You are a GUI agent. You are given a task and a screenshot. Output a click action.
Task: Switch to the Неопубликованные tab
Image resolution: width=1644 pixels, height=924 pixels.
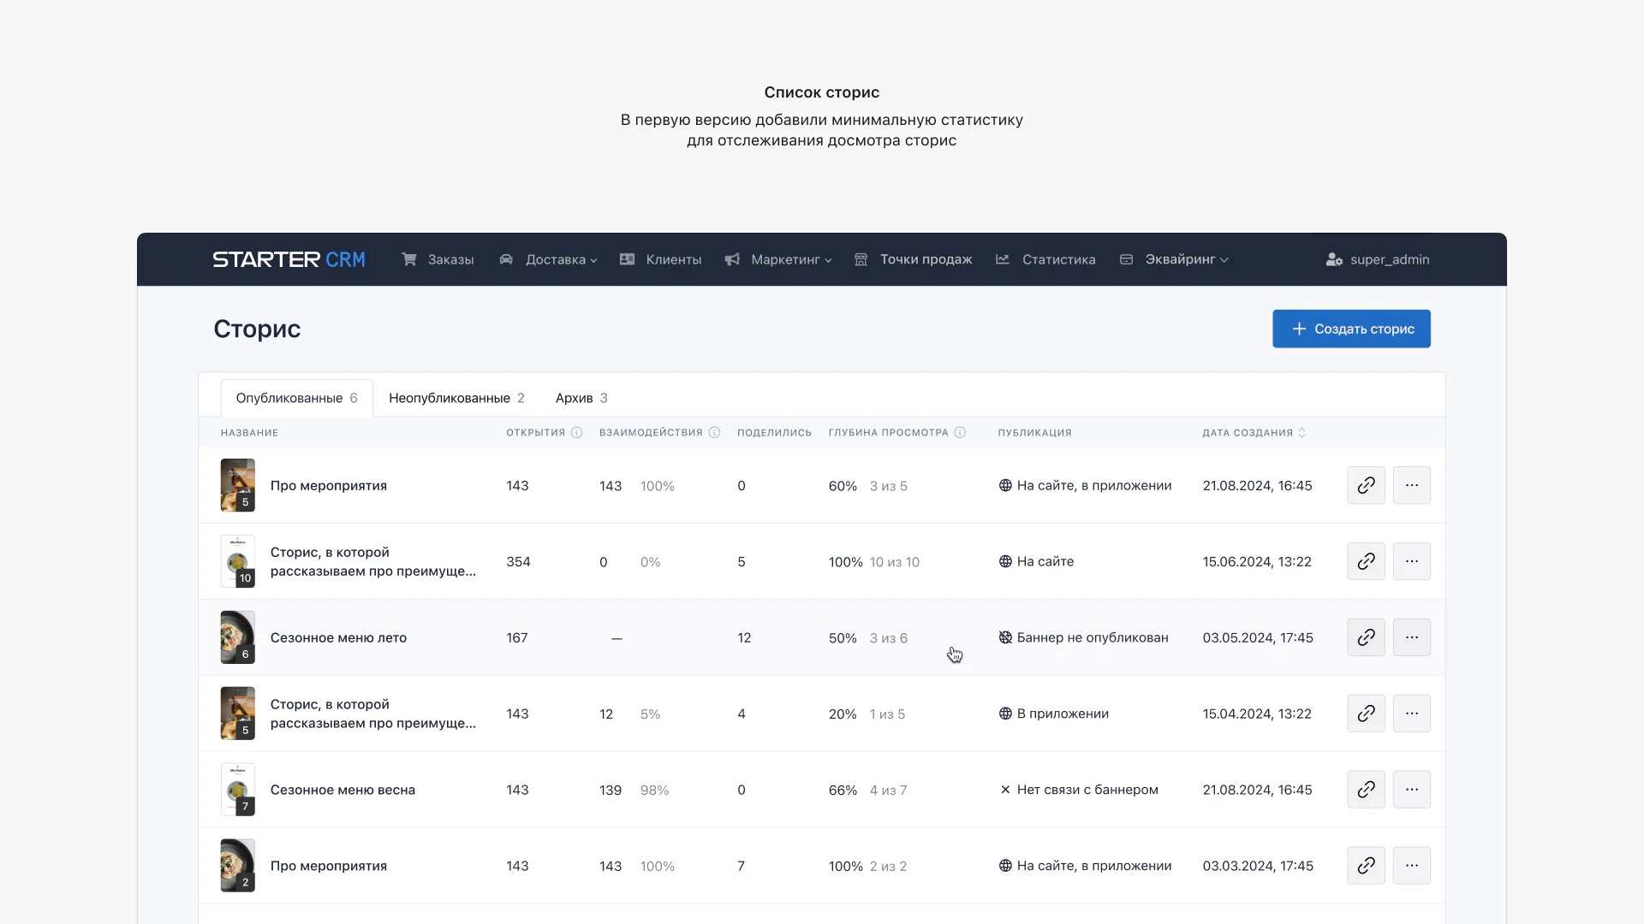coord(456,398)
